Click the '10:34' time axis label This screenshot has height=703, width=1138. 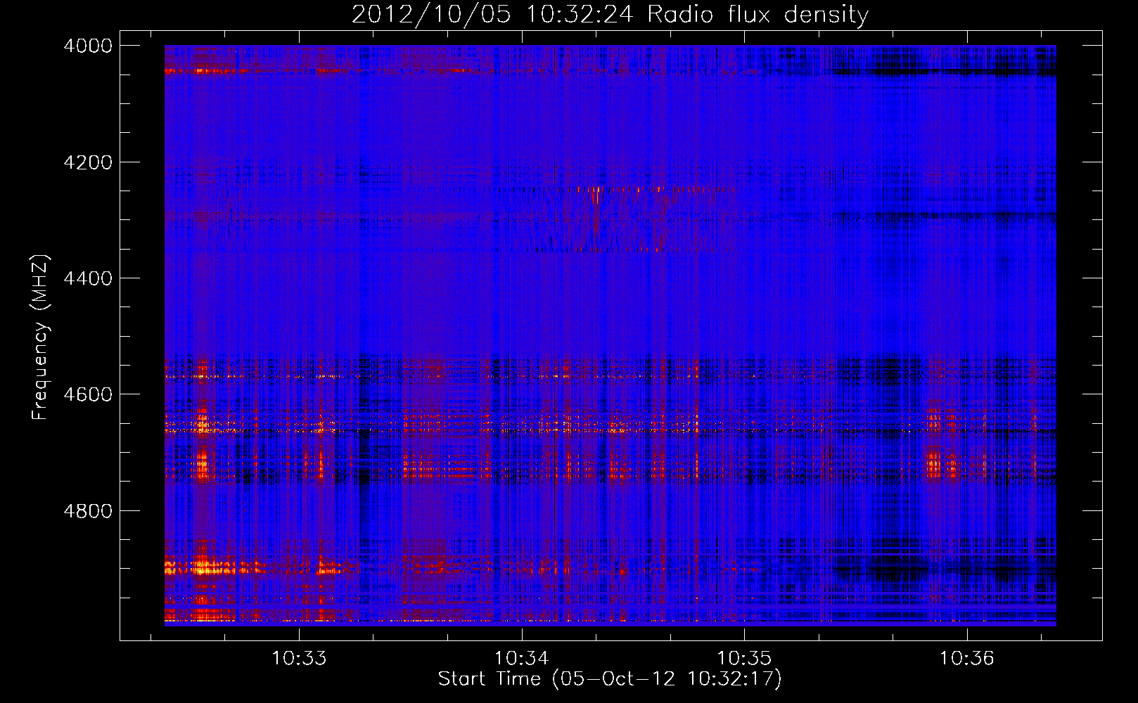[522, 658]
